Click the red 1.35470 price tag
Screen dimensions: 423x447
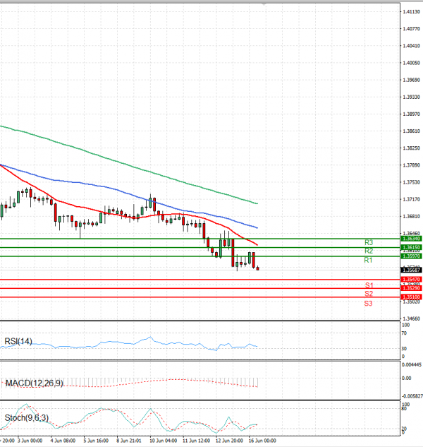(x=411, y=280)
